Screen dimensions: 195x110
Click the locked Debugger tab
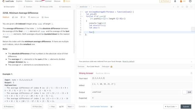(107, 67)
